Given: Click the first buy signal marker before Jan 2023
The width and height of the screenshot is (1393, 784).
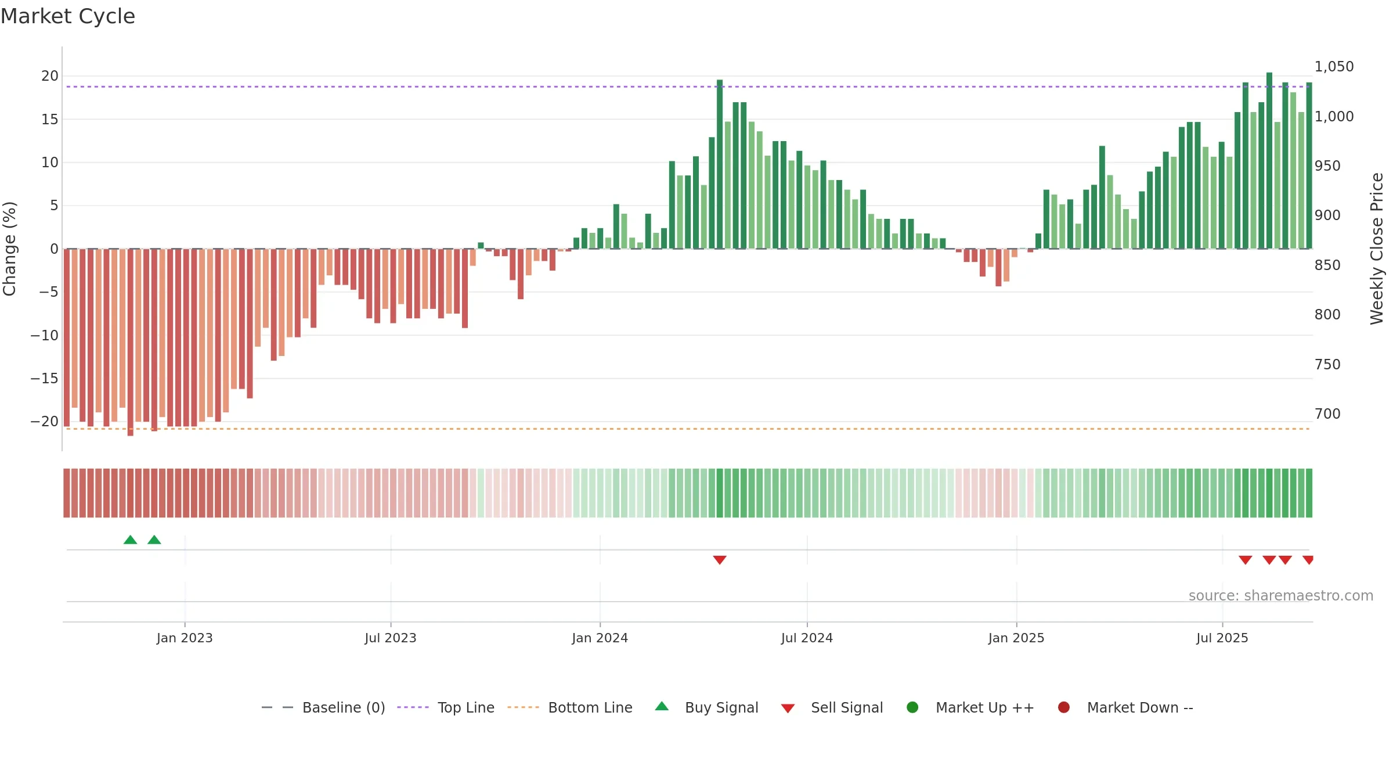Looking at the screenshot, I should (x=131, y=540).
